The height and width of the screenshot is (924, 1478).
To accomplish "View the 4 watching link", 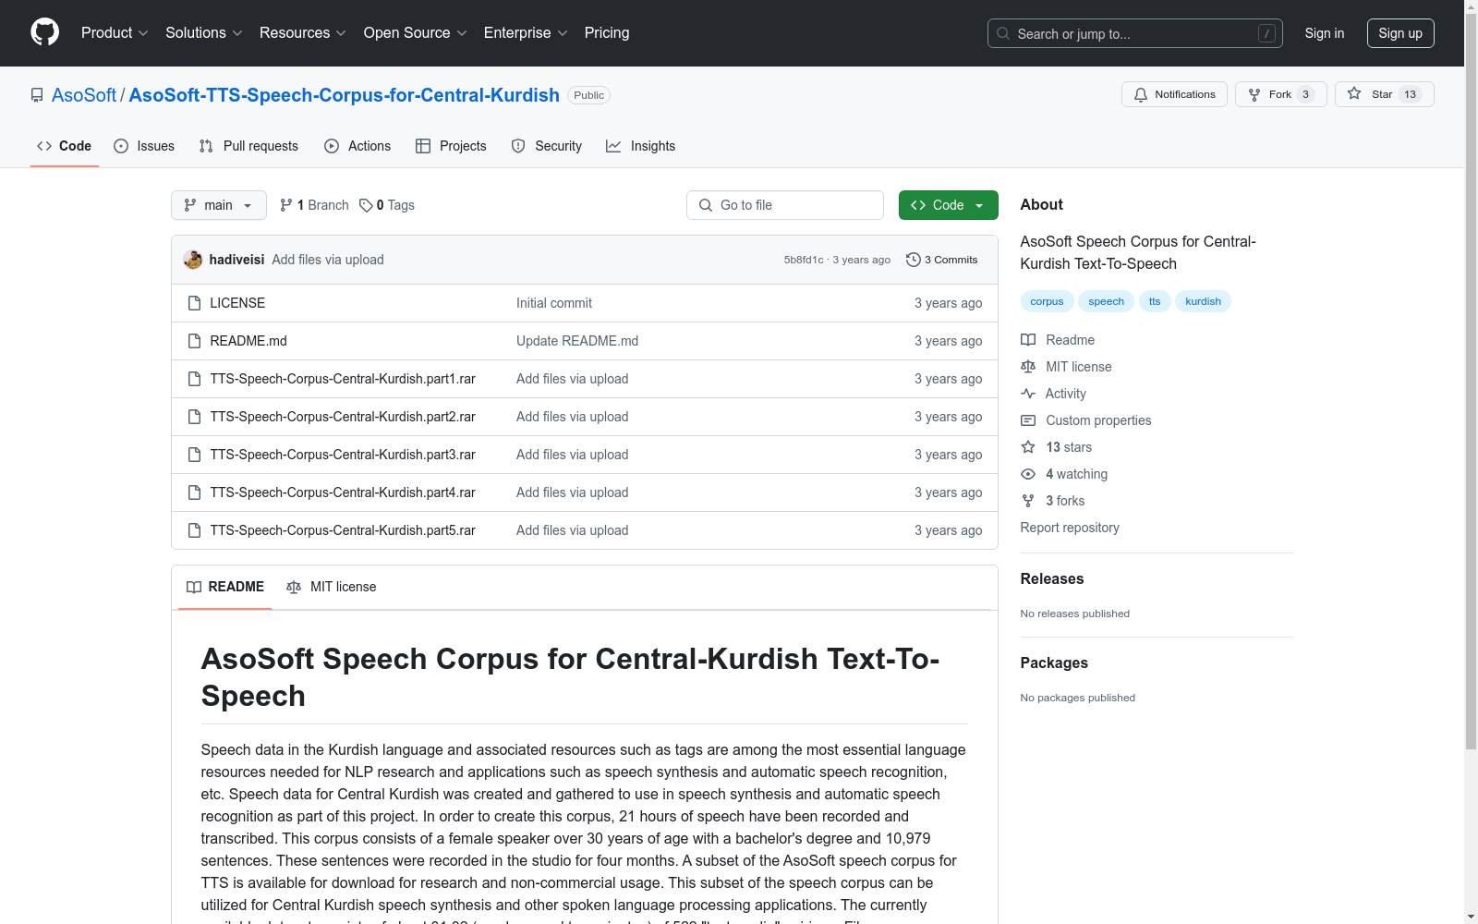I will tap(1064, 474).
